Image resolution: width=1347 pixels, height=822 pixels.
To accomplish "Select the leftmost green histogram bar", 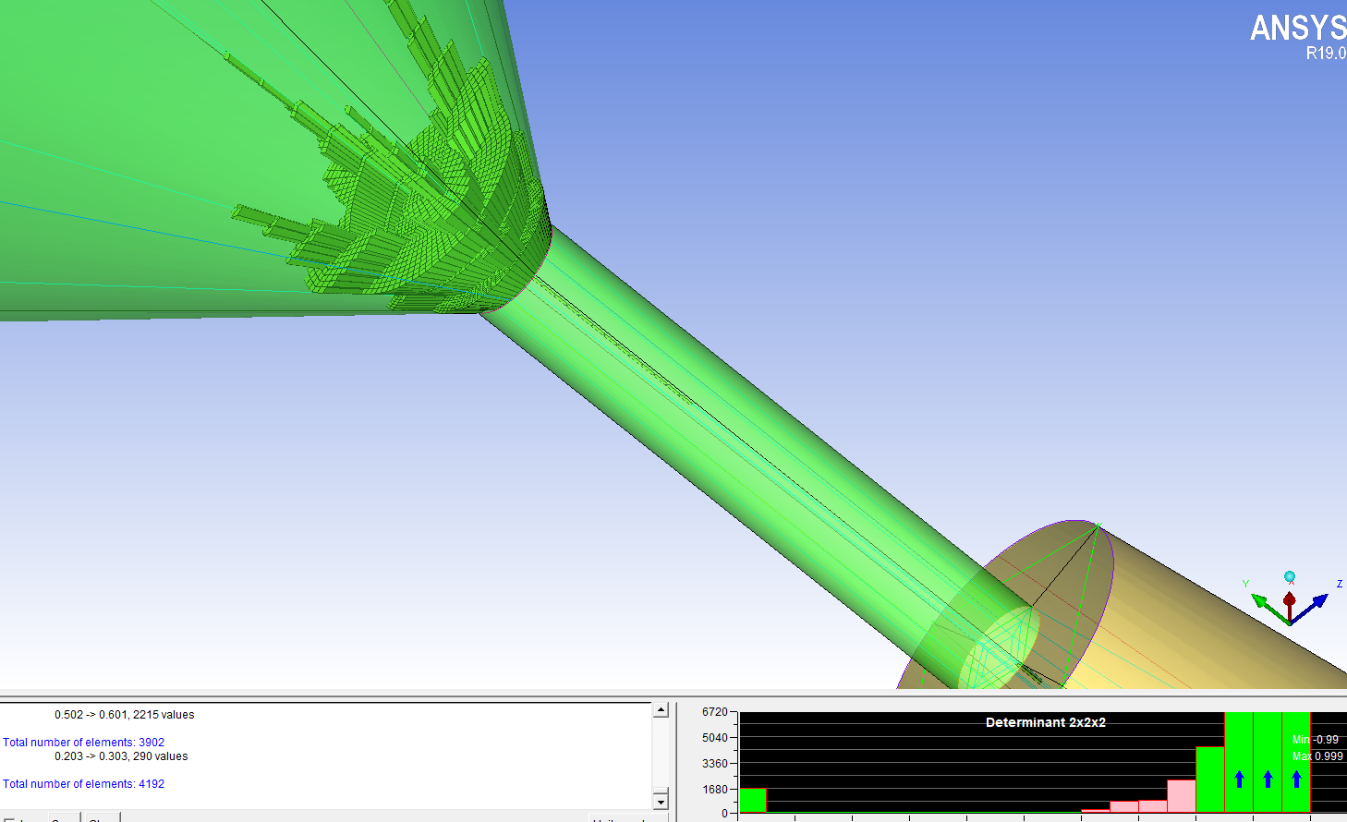I will pyautogui.click(x=753, y=800).
